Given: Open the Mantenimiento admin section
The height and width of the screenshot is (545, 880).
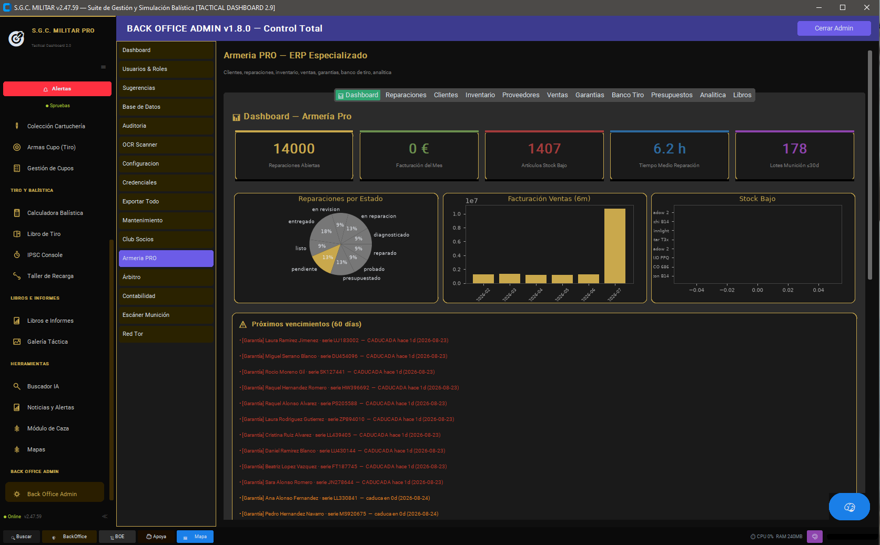Looking at the screenshot, I should [x=166, y=220].
